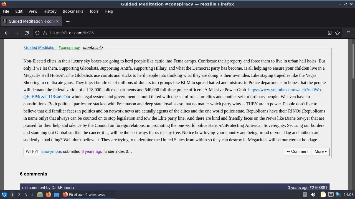
Task: Click the Comment button on the quote
Action: coord(298,151)
